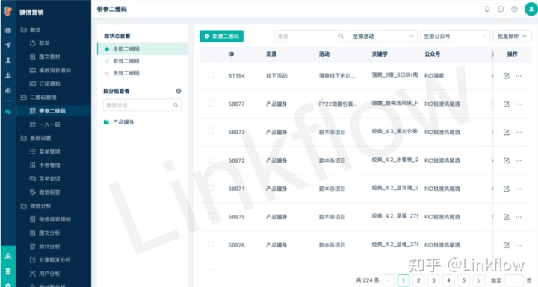Go to the home dashboard sidebar icon
538x287 pixels.
pos(8,30)
